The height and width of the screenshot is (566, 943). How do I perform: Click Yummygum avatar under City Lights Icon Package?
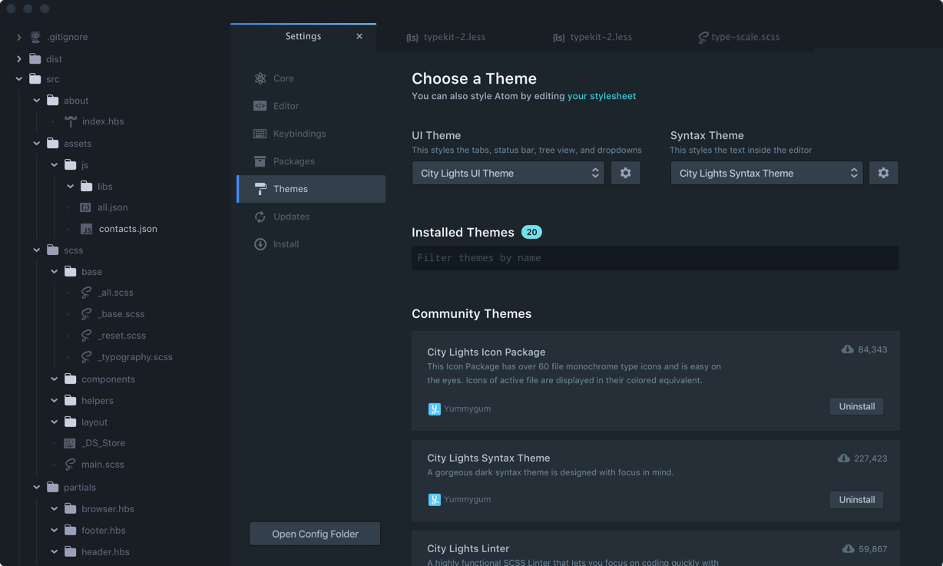(x=435, y=409)
